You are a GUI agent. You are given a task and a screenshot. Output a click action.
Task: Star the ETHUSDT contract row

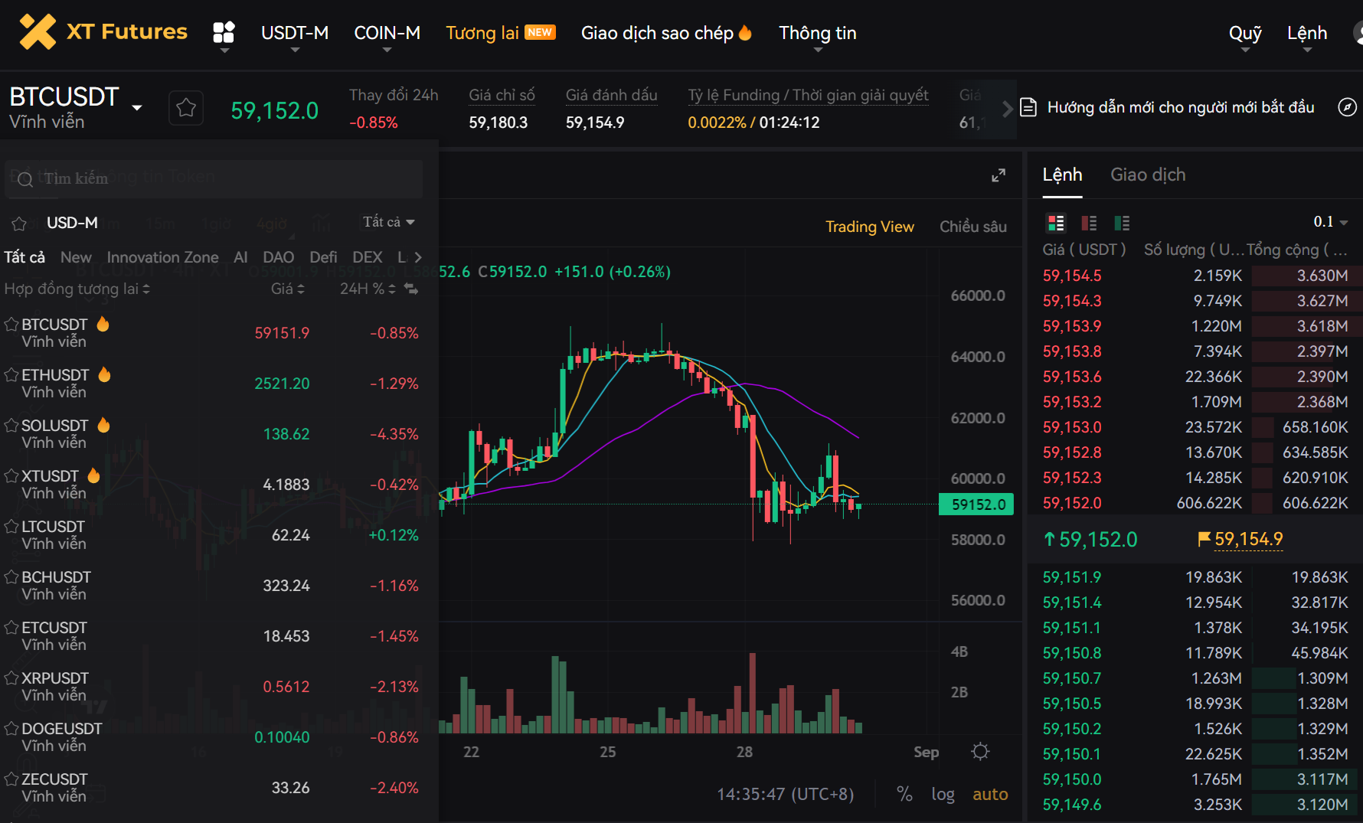click(11, 374)
